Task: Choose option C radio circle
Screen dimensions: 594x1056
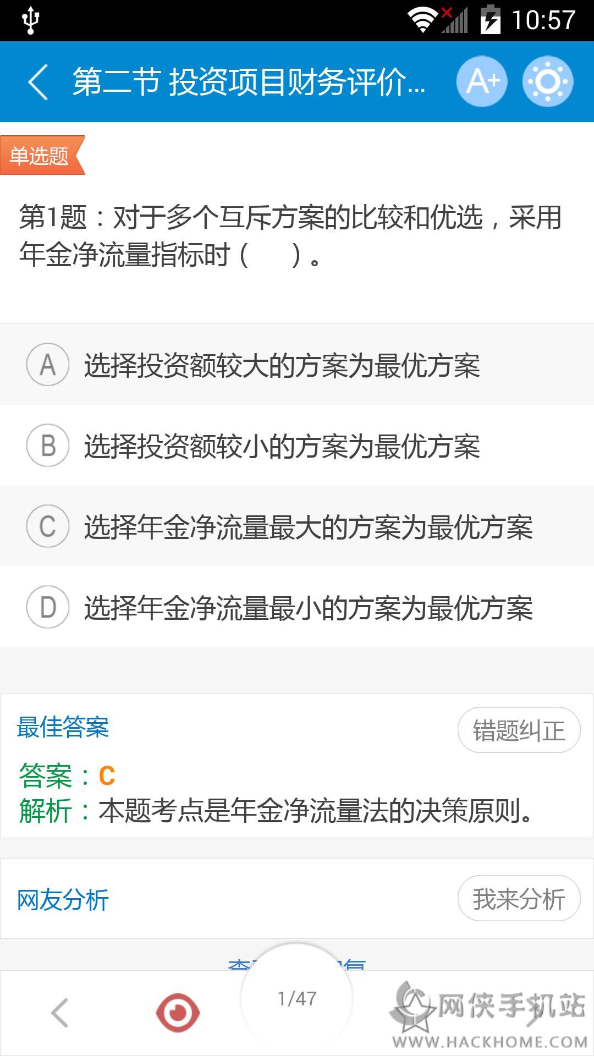Action: pos(48,526)
